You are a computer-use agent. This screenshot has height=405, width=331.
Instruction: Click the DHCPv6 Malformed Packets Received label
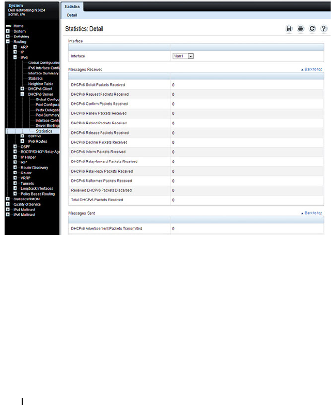(101, 181)
